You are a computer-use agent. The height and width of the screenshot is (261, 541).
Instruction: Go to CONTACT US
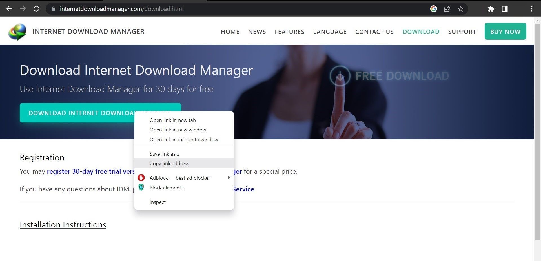pyautogui.click(x=374, y=32)
